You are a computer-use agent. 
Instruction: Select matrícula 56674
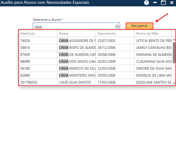tap(25, 48)
